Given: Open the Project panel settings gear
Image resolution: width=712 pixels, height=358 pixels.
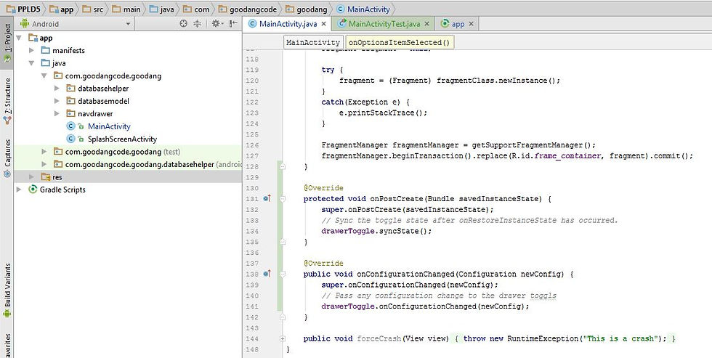Looking at the screenshot, I should pos(216,23).
